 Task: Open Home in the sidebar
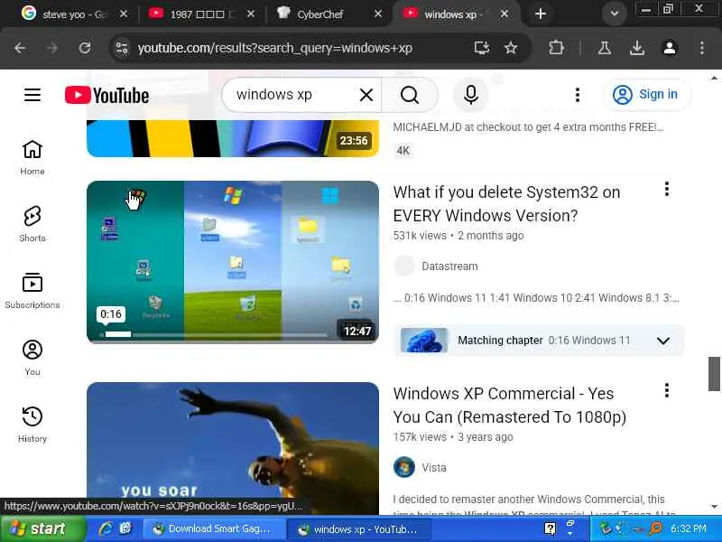[32, 157]
